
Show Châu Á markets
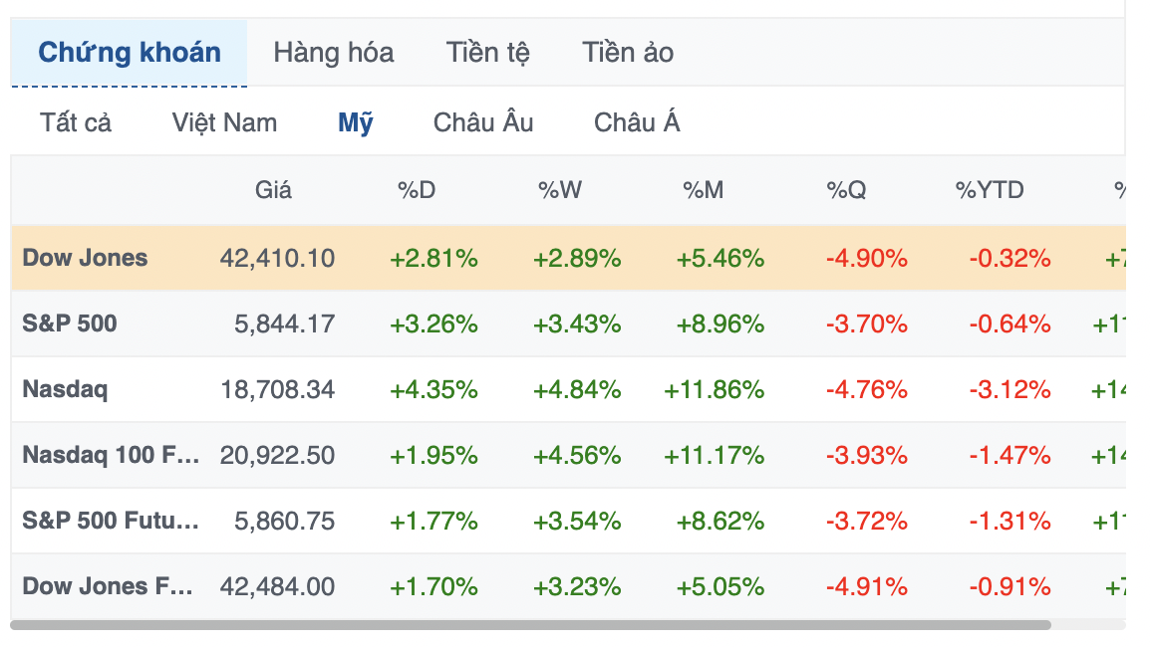click(x=637, y=122)
